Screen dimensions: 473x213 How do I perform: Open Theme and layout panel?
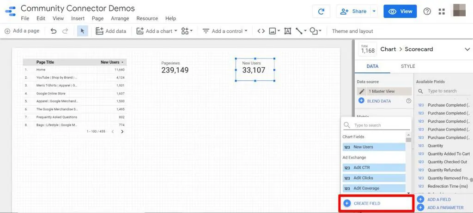(352, 31)
